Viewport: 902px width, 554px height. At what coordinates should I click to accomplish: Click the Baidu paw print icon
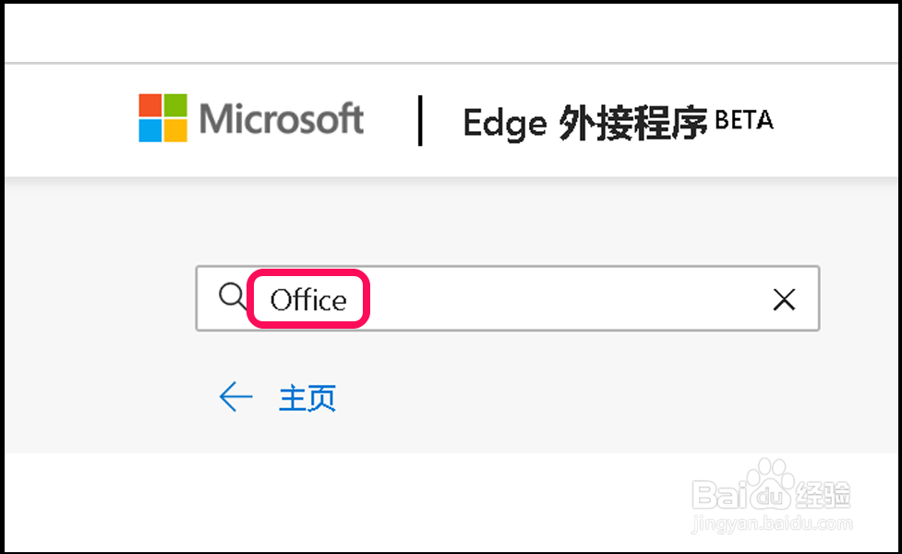tap(771, 483)
